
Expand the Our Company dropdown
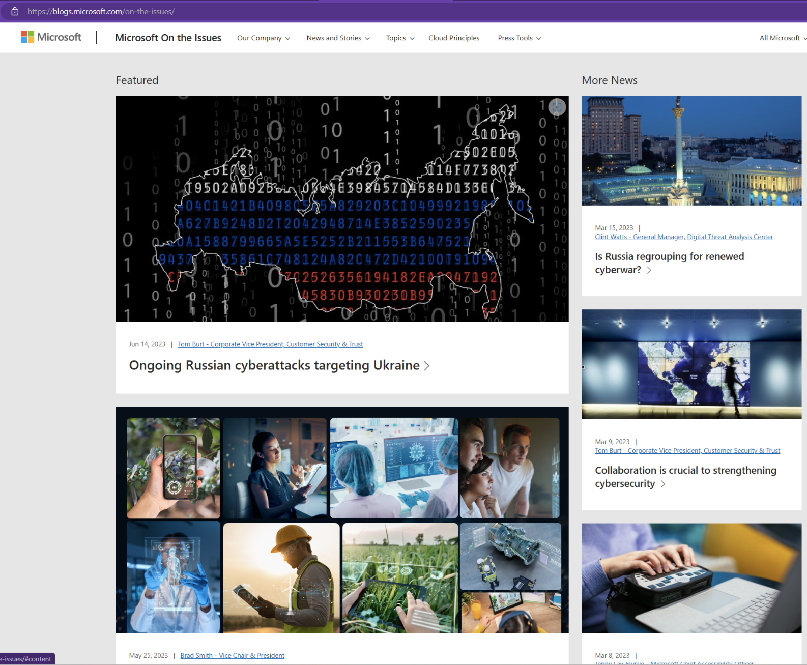coord(263,38)
